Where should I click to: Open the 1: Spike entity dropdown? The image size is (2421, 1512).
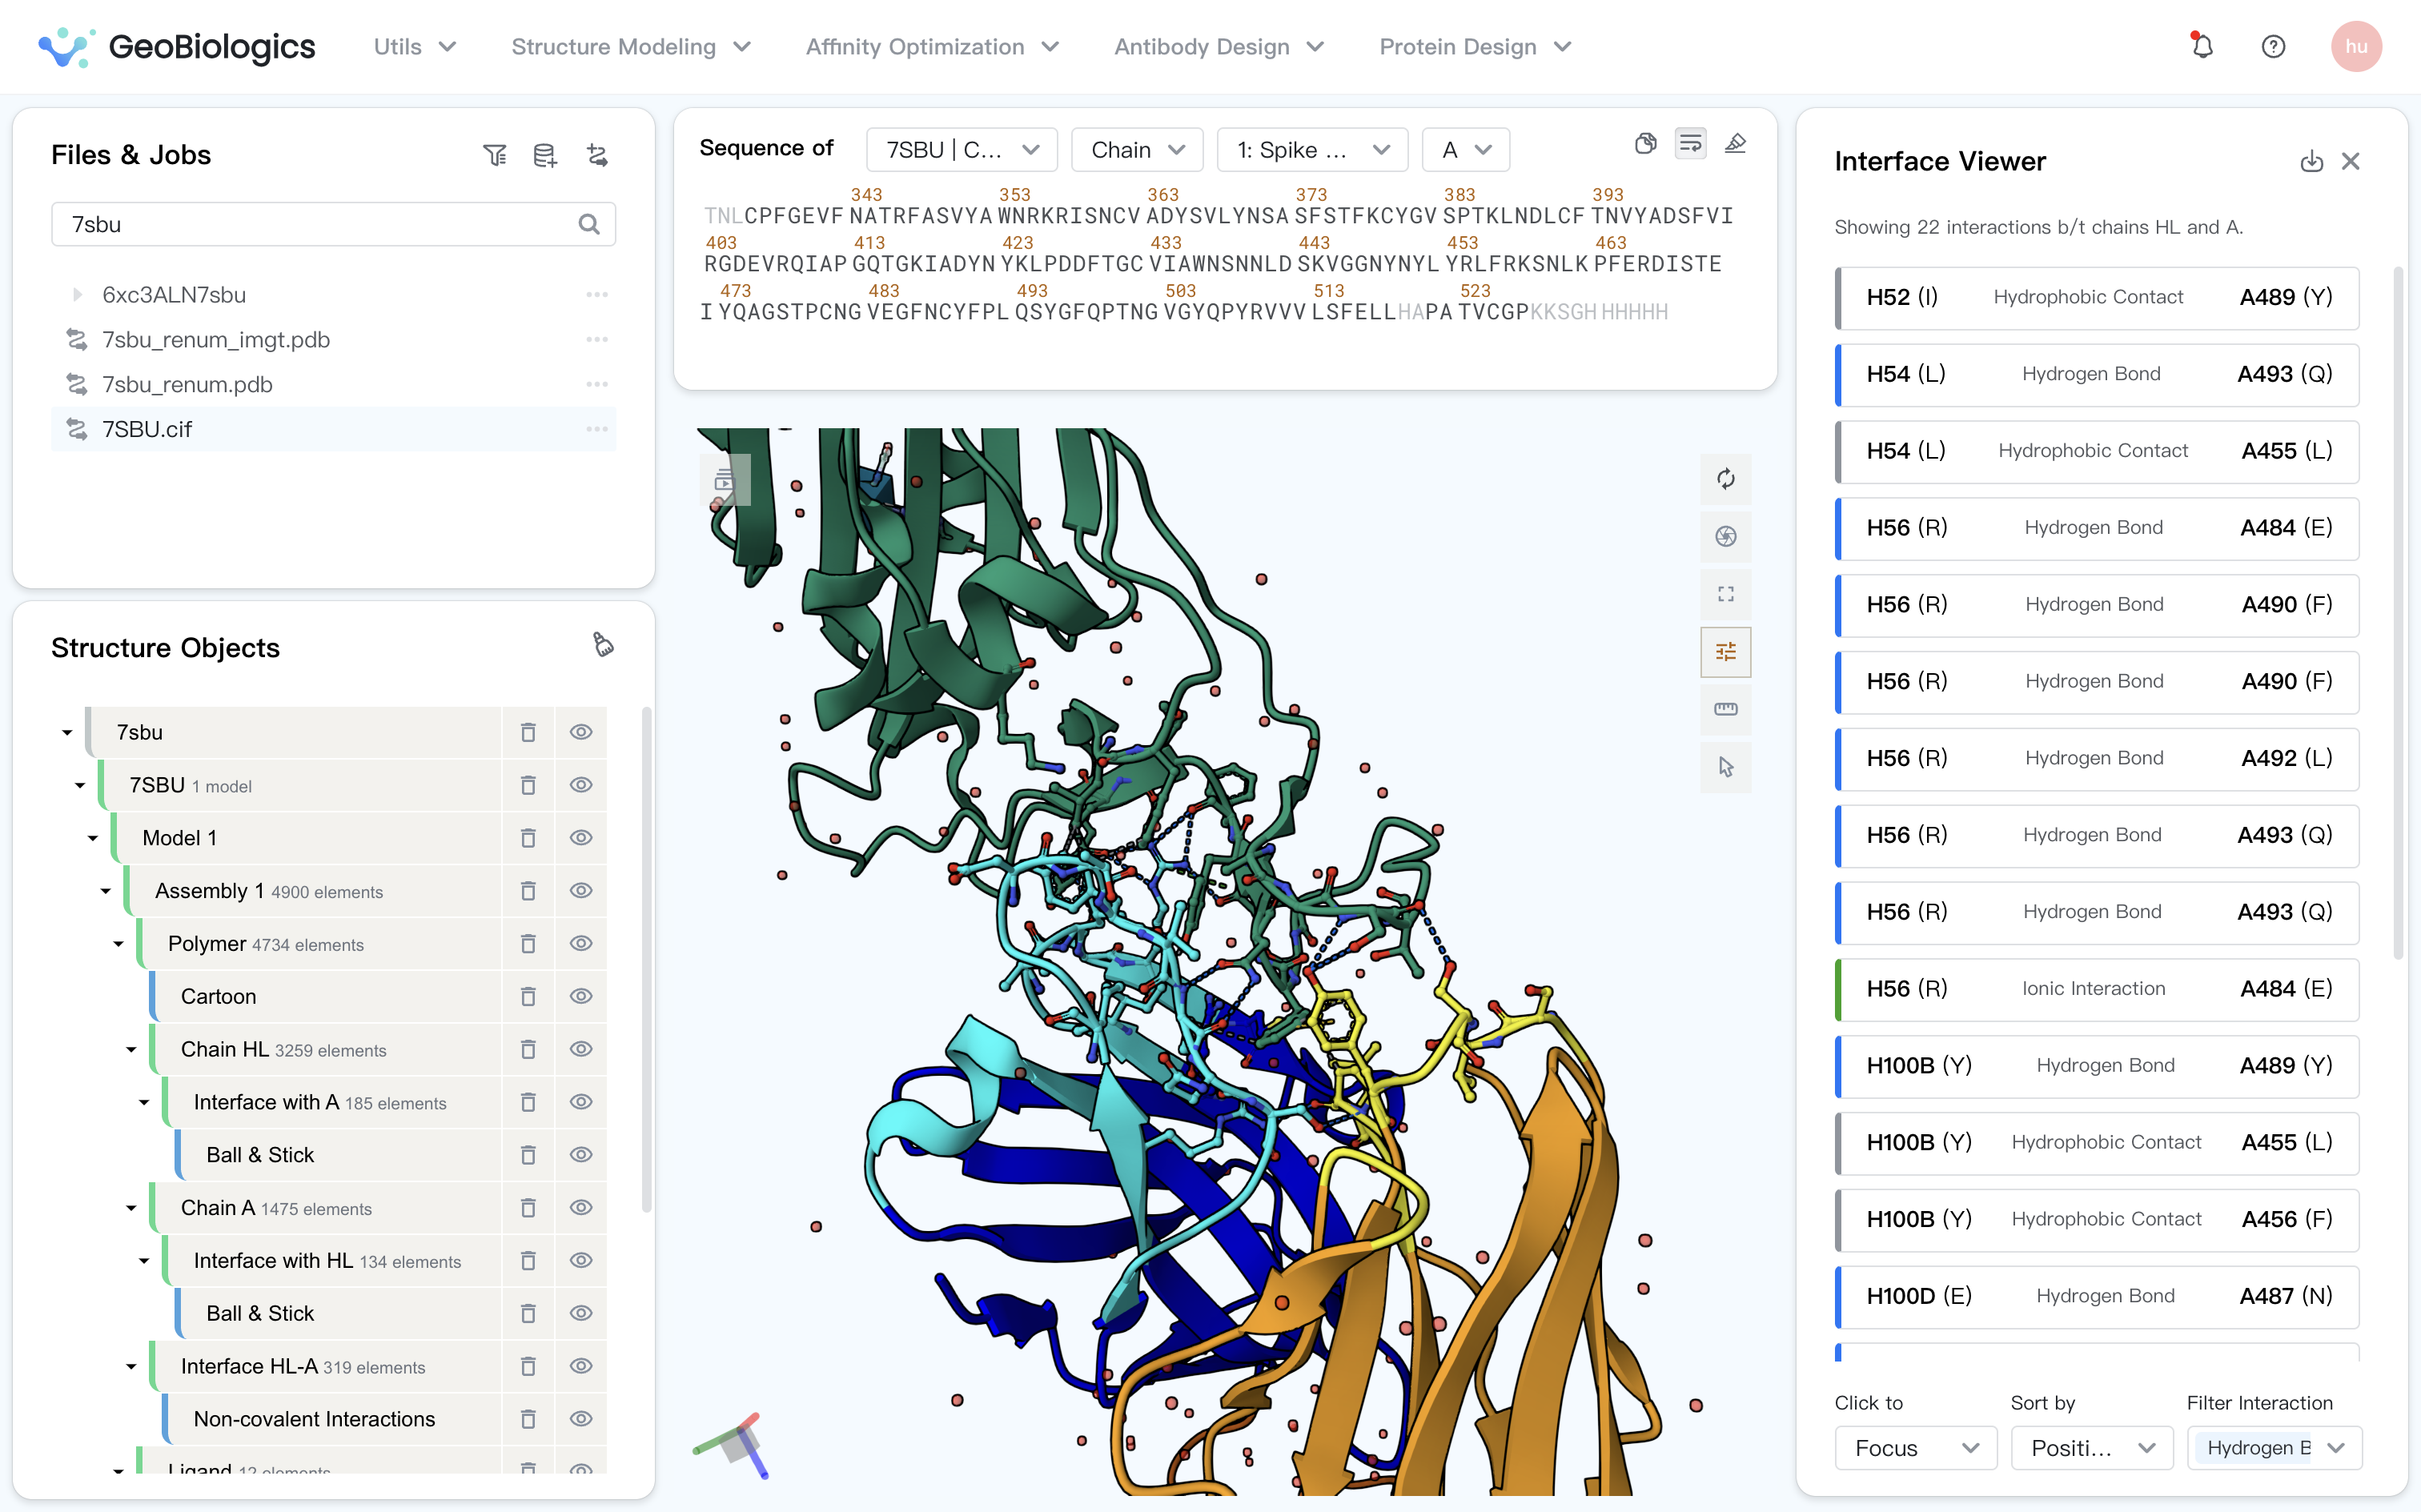1312,150
